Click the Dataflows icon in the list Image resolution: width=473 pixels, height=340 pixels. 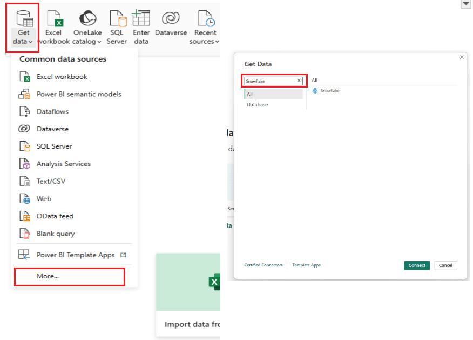[x=25, y=111]
